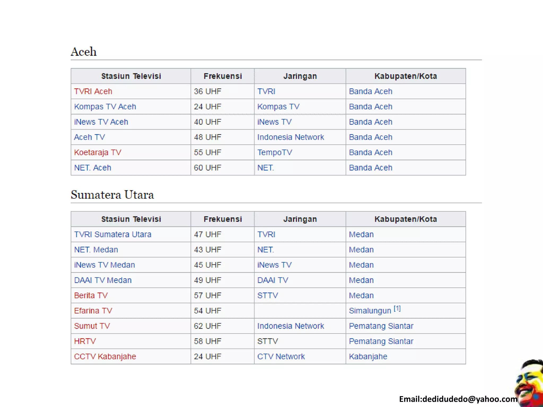Open the TempoTV network link
The height and width of the screenshot is (407, 543).
(x=275, y=153)
